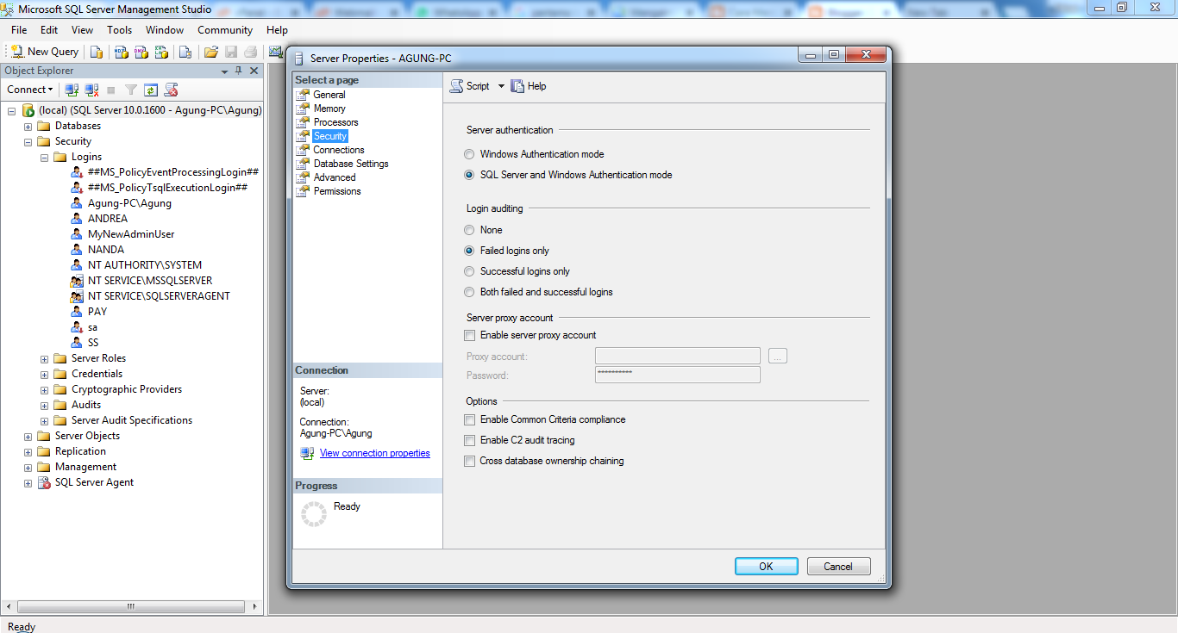Open Analysis Services MDX Query icon
This screenshot has width=1178, height=633.
(x=121, y=52)
